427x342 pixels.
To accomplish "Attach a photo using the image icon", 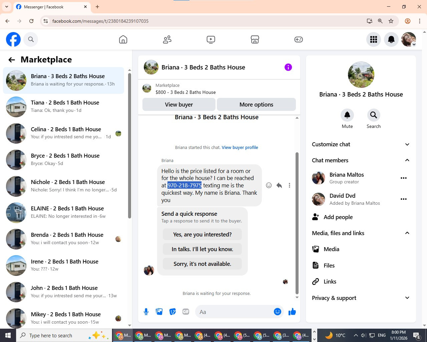I will 159,312.
